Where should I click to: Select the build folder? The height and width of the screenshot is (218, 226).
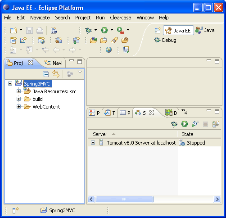tap(37, 99)
